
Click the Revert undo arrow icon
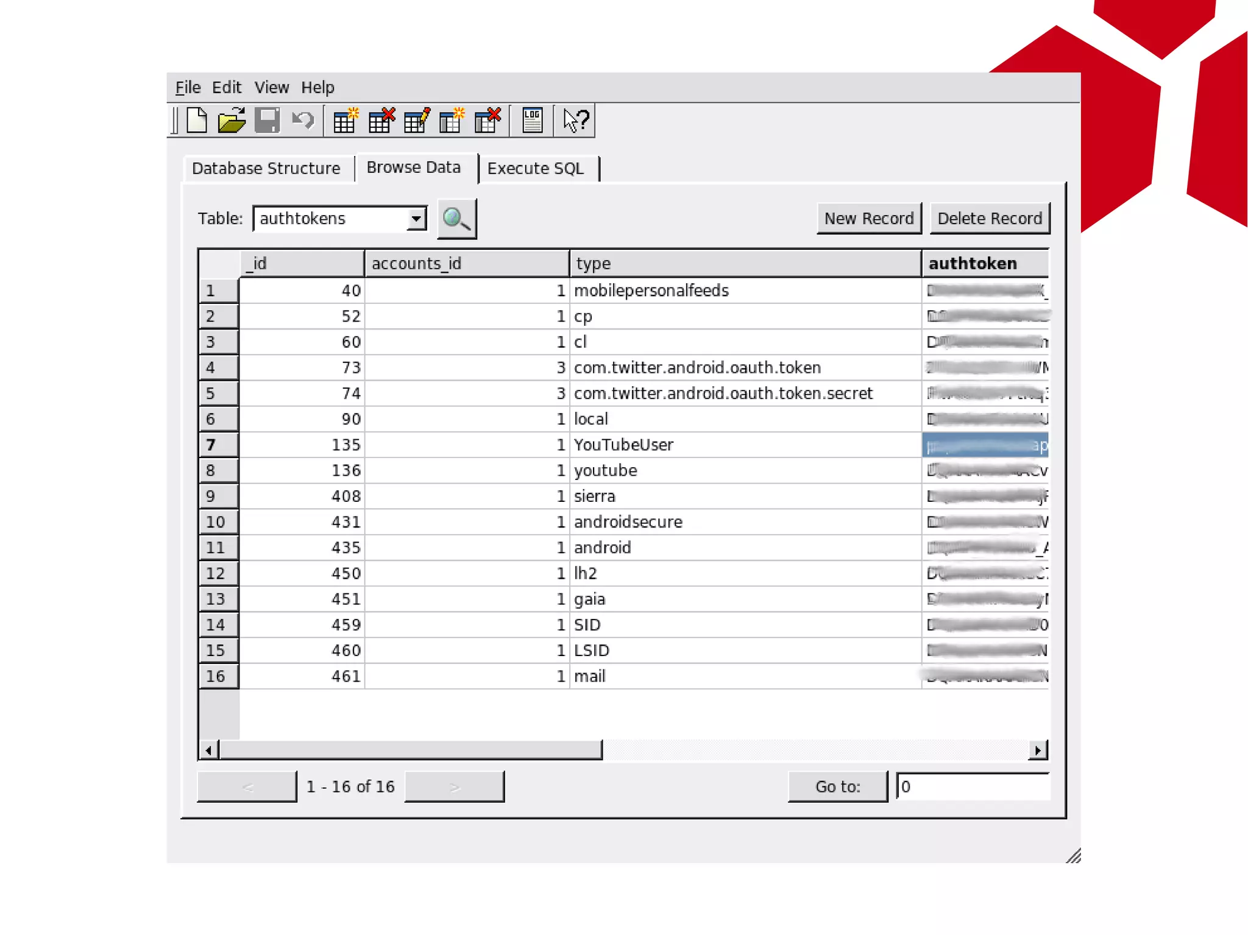click(x=302, y=120)
